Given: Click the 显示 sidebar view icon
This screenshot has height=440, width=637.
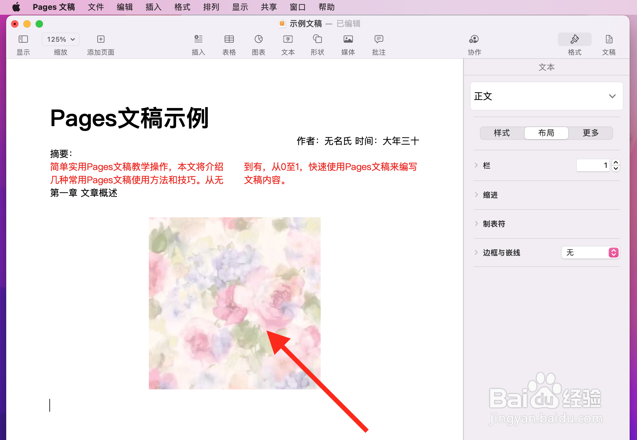Looking at the screenshot, I should tap(23, 39).
